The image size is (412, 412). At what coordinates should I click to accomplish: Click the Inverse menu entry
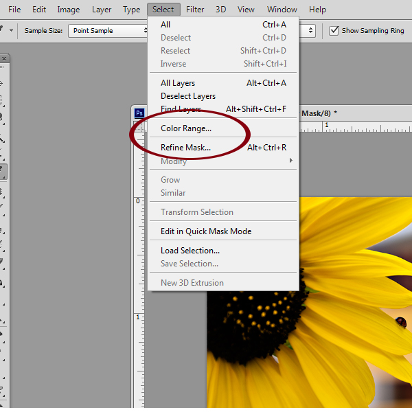point(223,64)
